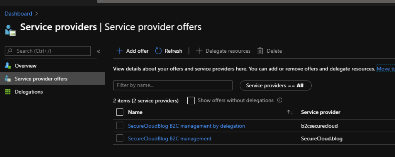Image resolution: width=395 pixels, height=157 pixels.
Task: Focus the sidebar Search (Ctrl+/) box
Action: coord(48,51)
